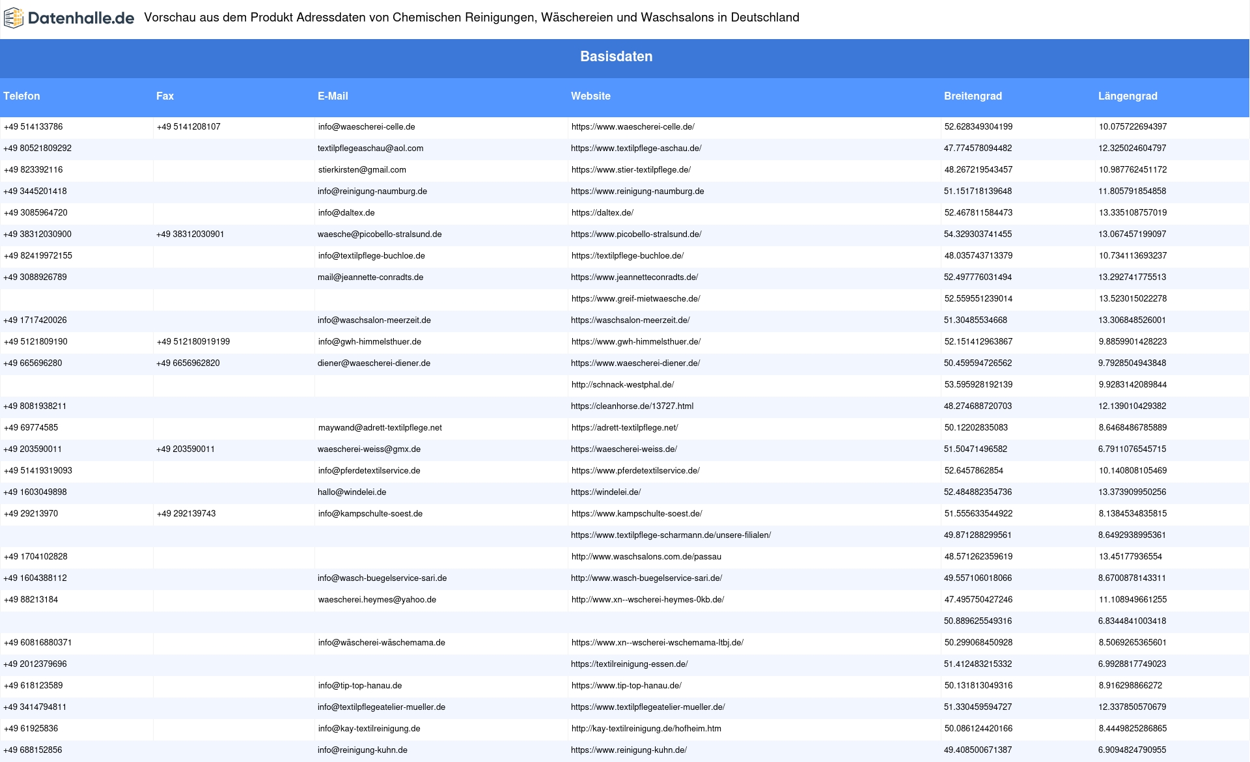The image size is (1250, 762).
Task: Open website https://www.stier-textilpflege.de/
Action: click(x=631, y=170)
